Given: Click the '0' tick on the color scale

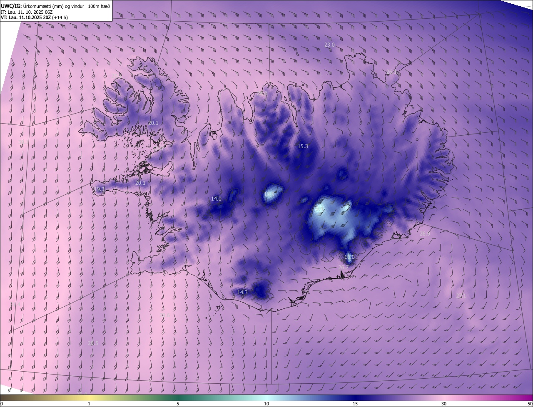Looking at the screenshot, I should click(x=2, y=404).
